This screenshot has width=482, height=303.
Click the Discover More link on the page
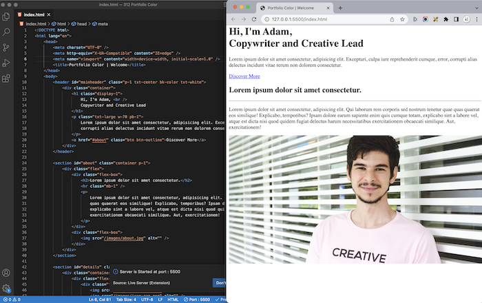pyautogui.click(x=244, y=76)
